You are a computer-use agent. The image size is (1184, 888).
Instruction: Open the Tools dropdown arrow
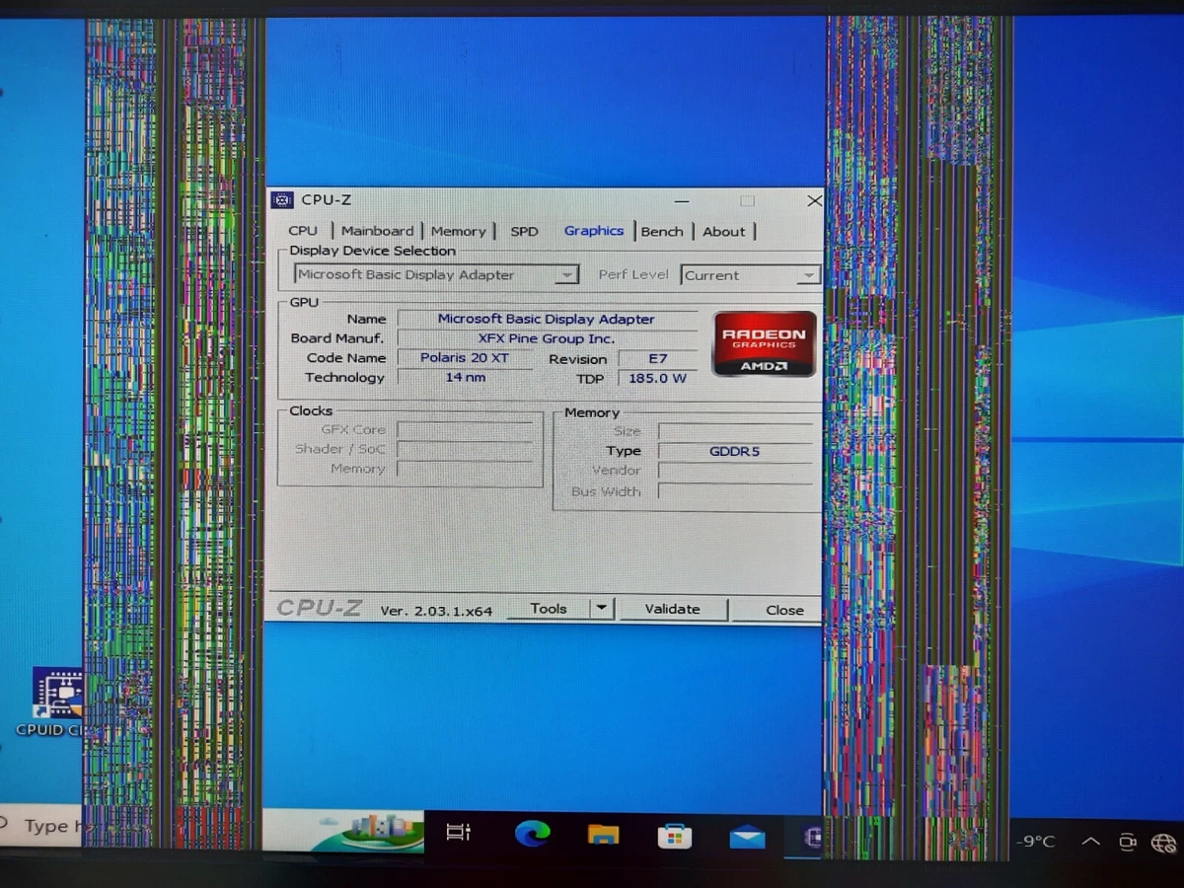click(x=602, y=609)
